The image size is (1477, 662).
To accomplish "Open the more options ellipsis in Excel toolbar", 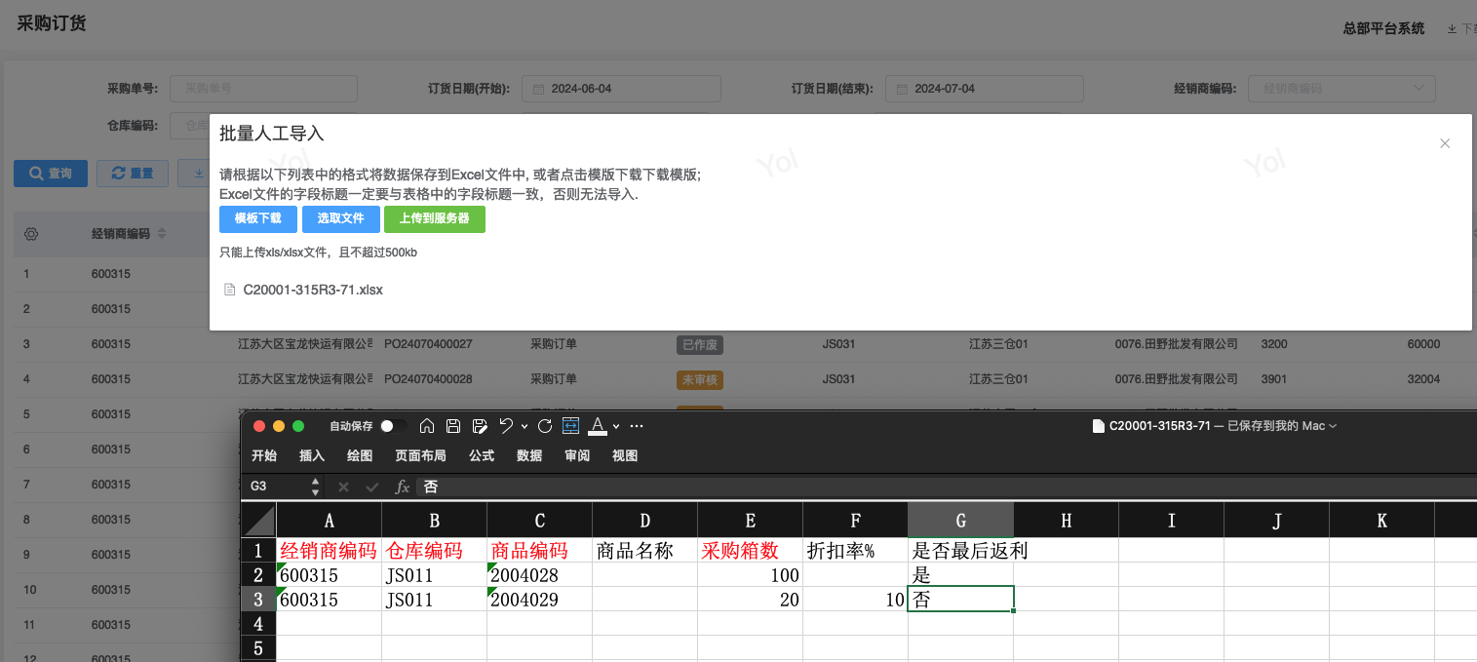I will [x=637, y=426].
